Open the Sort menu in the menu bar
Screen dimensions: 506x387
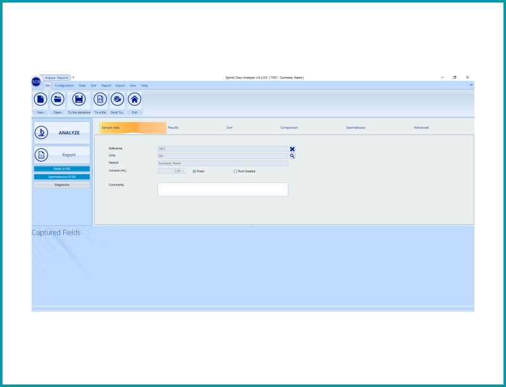(x=93, y=86)
